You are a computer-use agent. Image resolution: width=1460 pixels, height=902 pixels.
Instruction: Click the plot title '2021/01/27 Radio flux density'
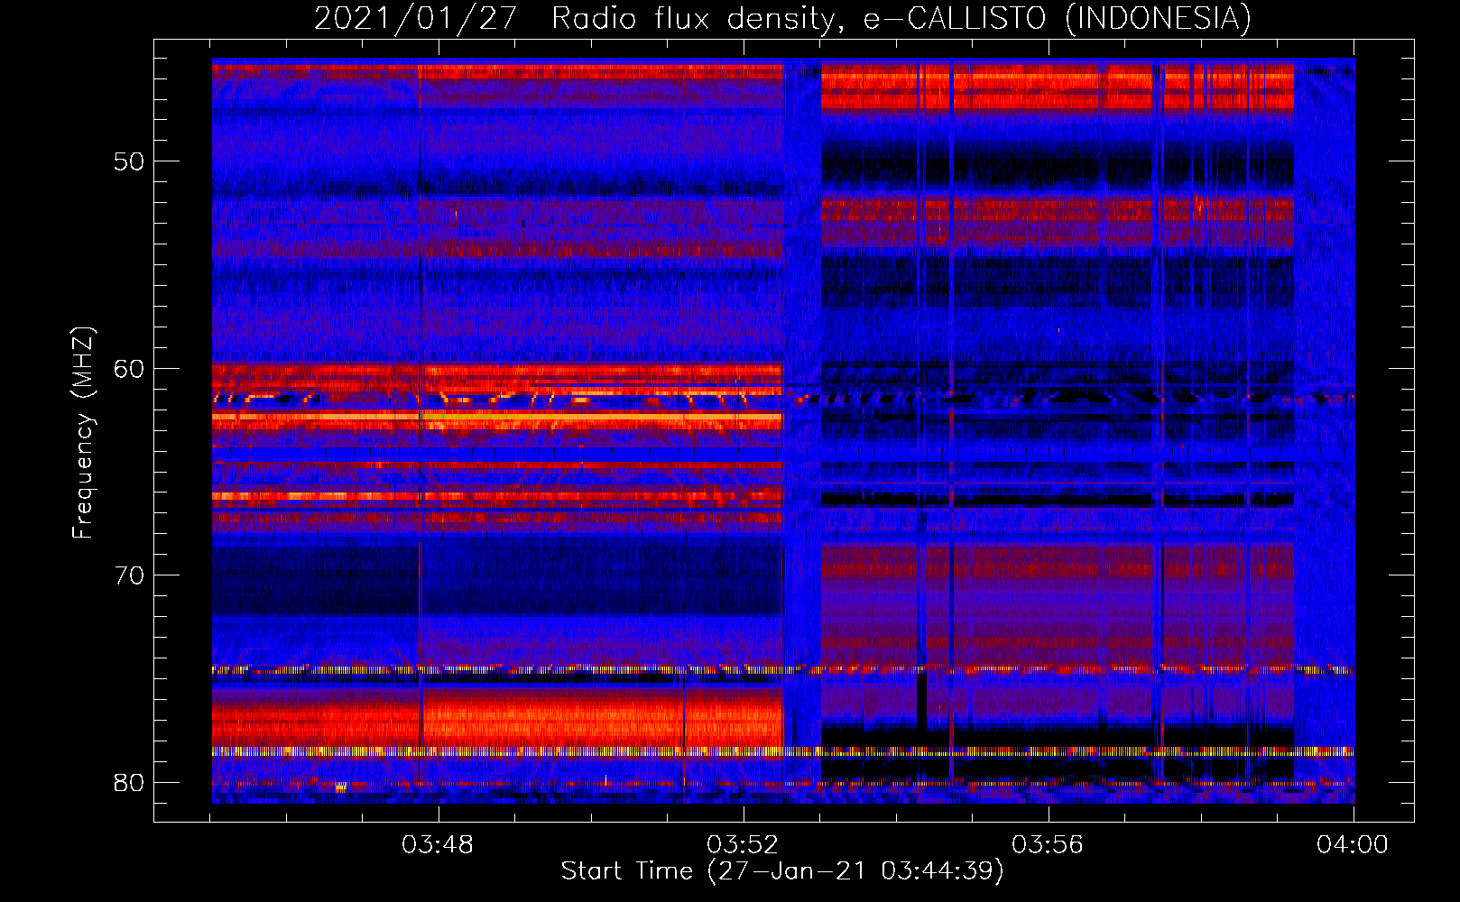[783, 18]
